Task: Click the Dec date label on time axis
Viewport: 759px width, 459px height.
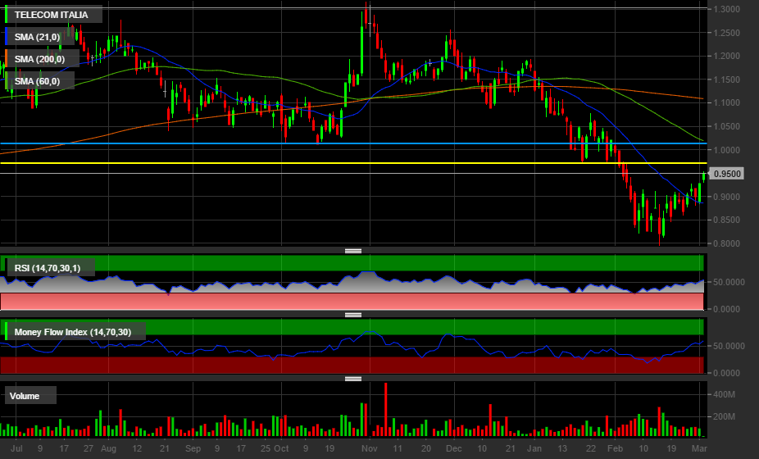Action: 453,448
